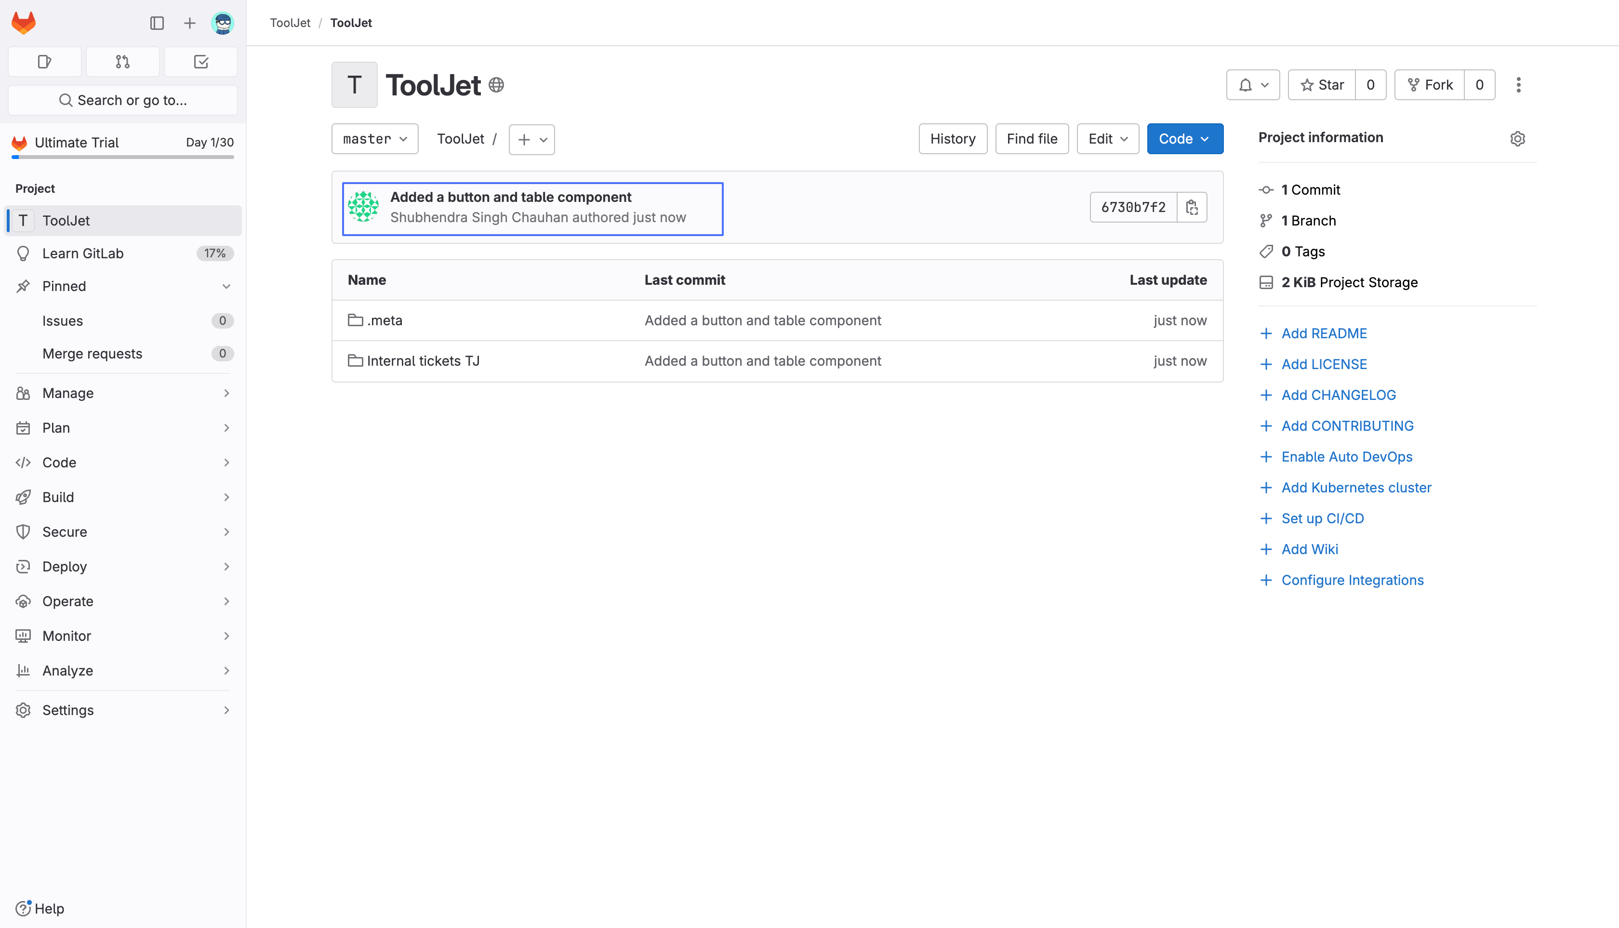Open project settings gear icon
1619x928 pixels.
tap(1517, 138)
